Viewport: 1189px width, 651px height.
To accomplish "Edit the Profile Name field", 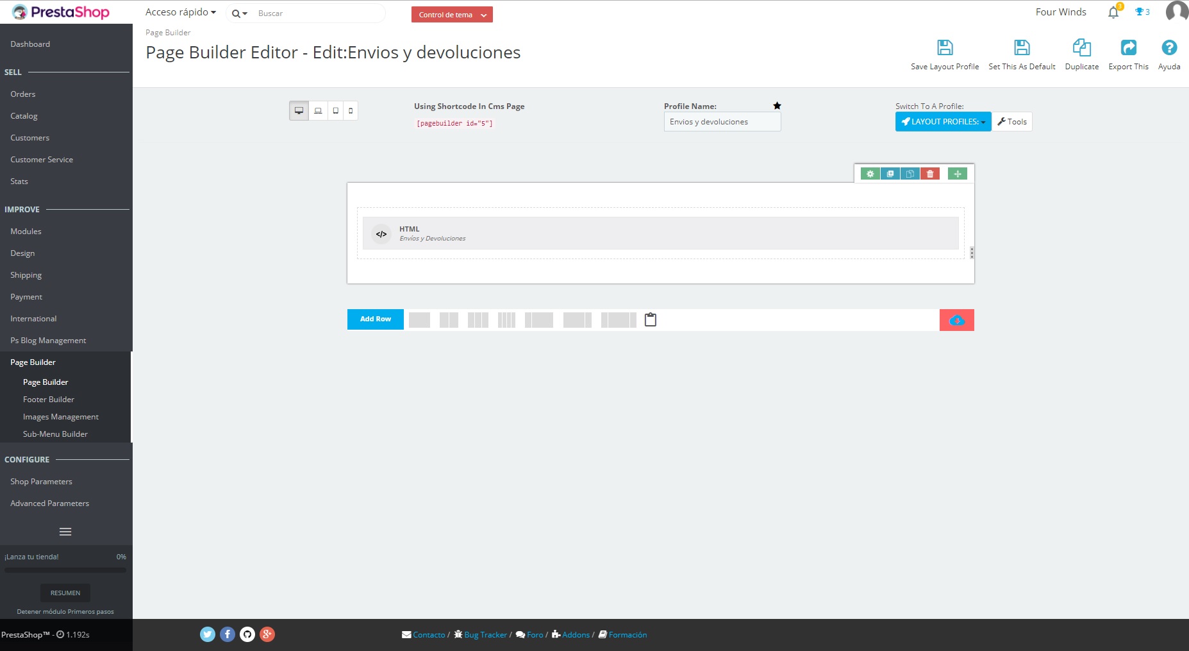I will tap(722, 122).
